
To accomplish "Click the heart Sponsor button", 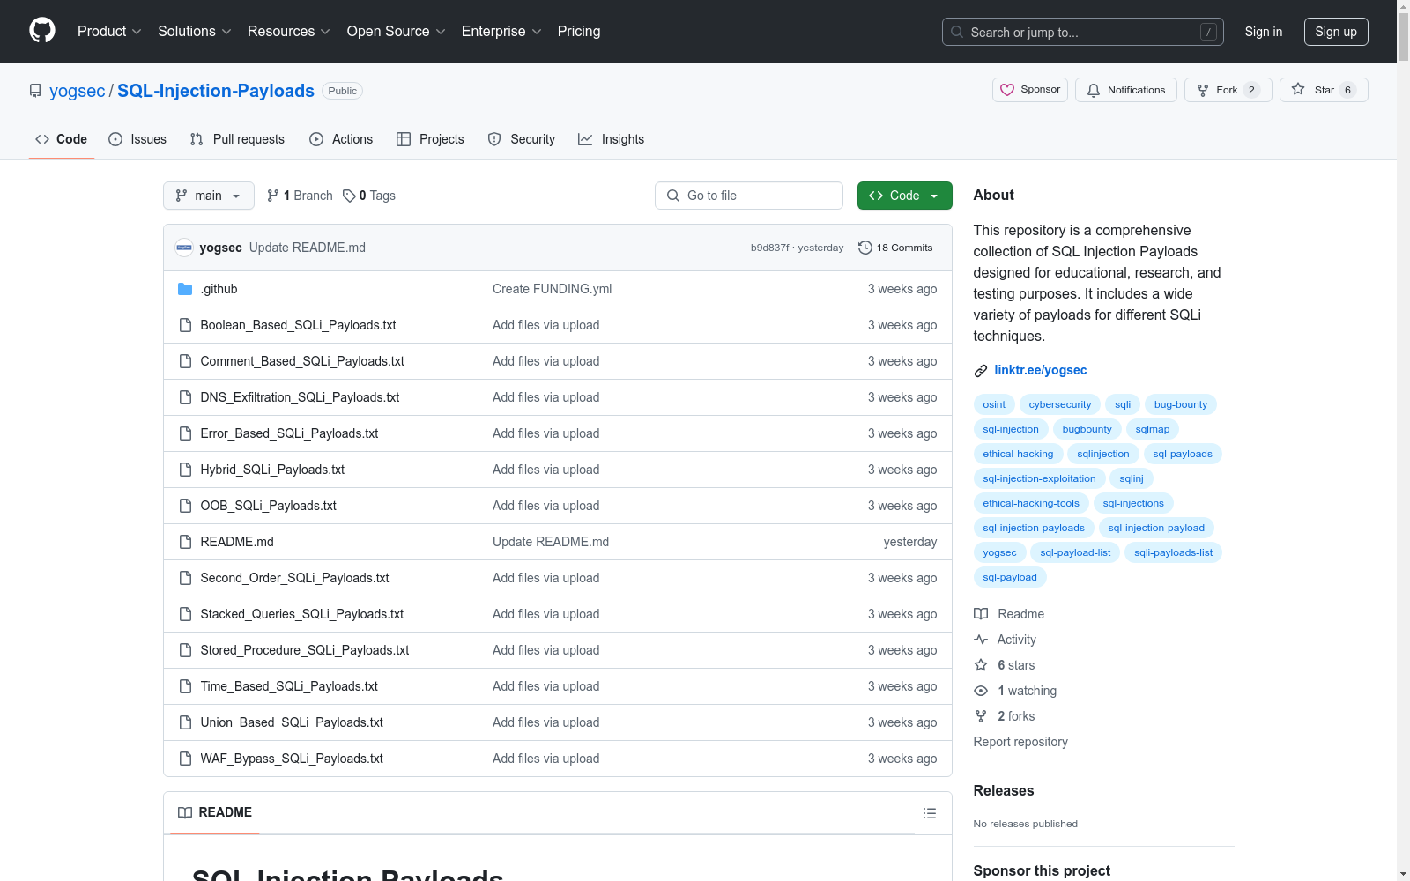I will 1029,90.
